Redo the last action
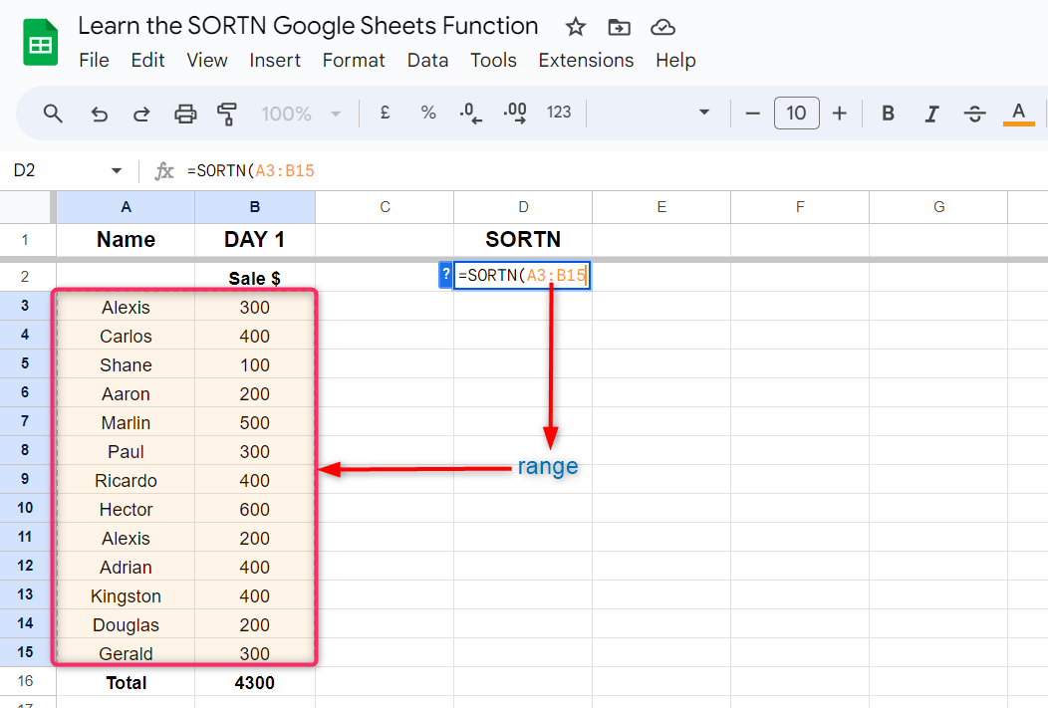This screenshot has width=1048, height=708. coord(141,114)
